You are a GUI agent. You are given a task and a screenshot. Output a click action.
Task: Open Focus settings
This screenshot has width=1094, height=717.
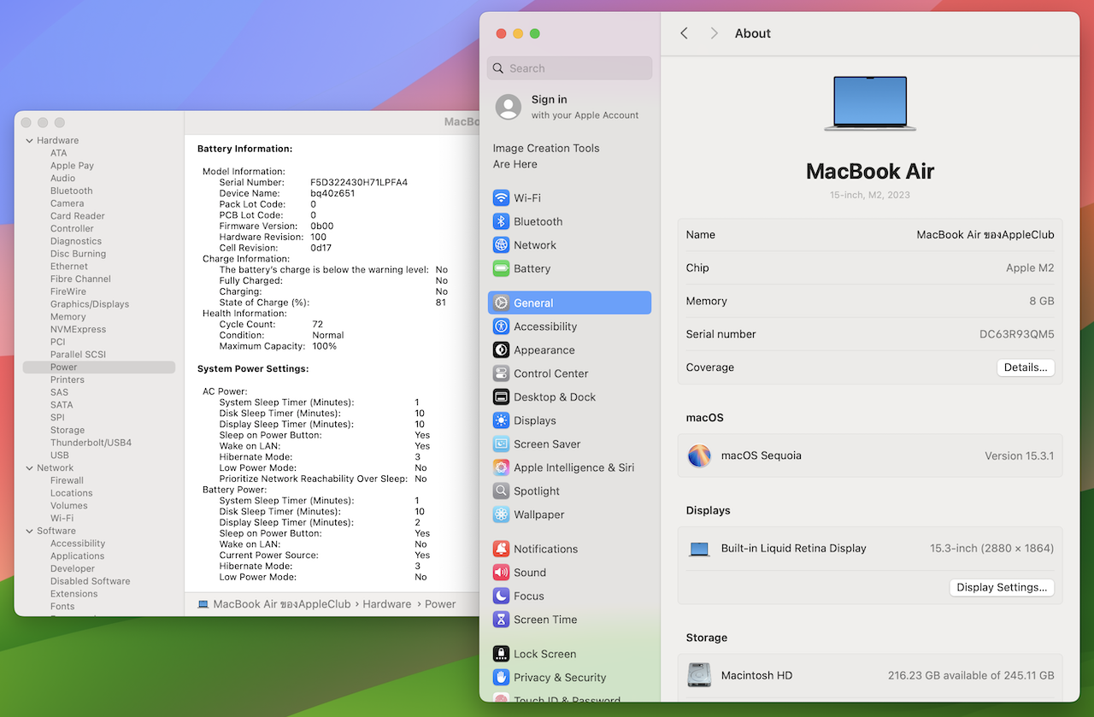[x=569, y=597]
